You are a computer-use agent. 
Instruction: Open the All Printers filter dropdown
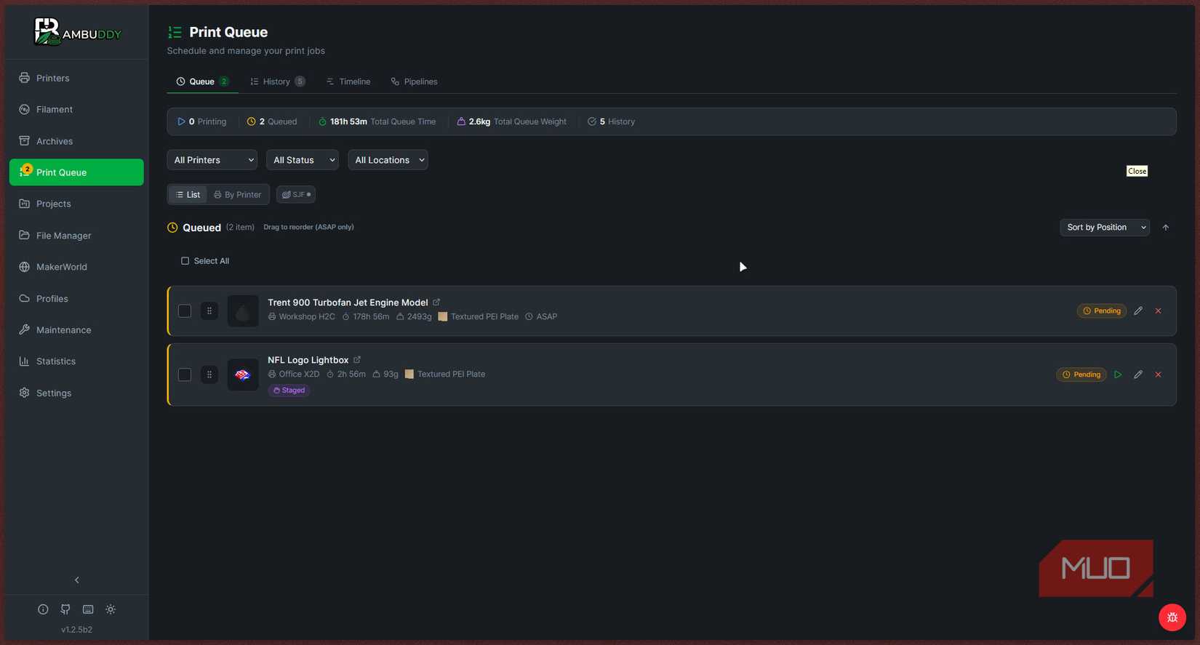click(x=212, y=160)
